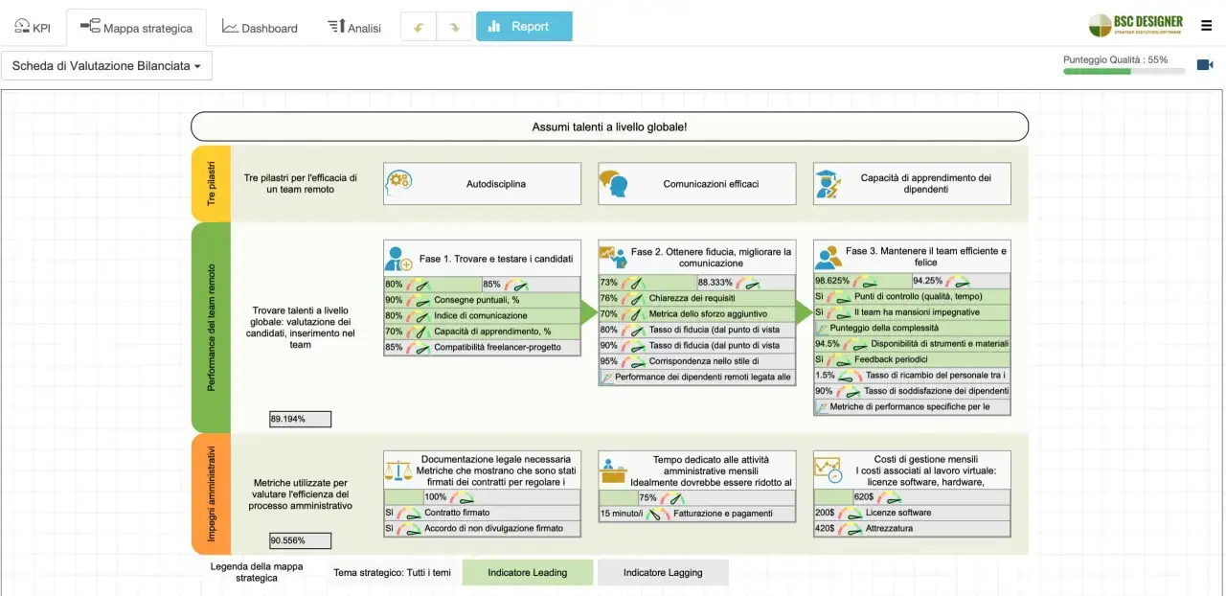Click the green Indicatore Leading legend swatch
The height and width of the screenshot is (596, 1226).
click(x=528, y=572)
